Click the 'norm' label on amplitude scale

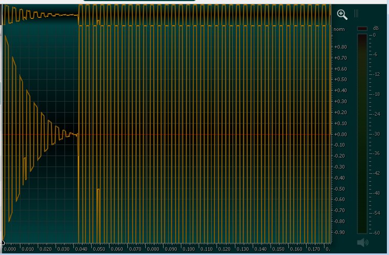[x=339, y=29]
